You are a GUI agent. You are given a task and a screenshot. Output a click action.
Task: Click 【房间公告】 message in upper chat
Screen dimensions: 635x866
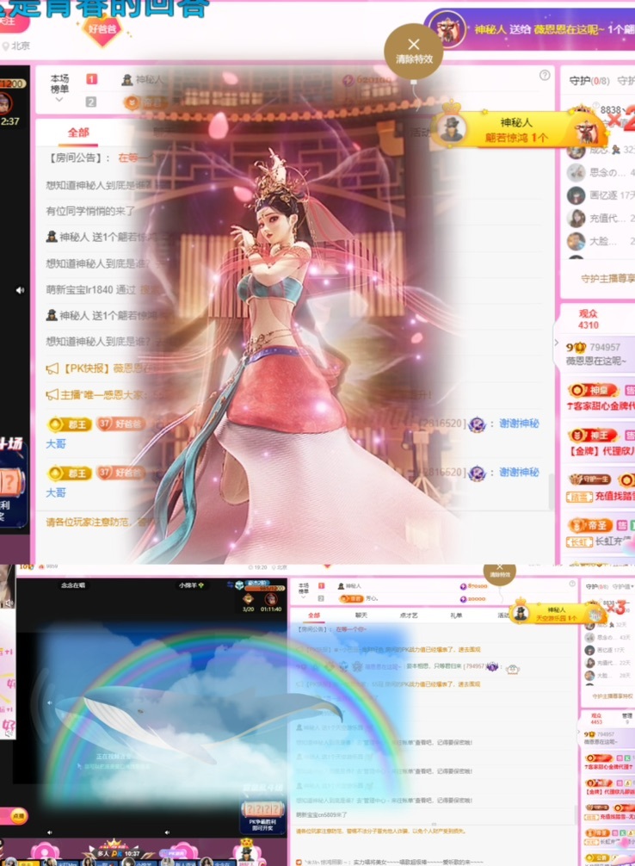point(100,158)
